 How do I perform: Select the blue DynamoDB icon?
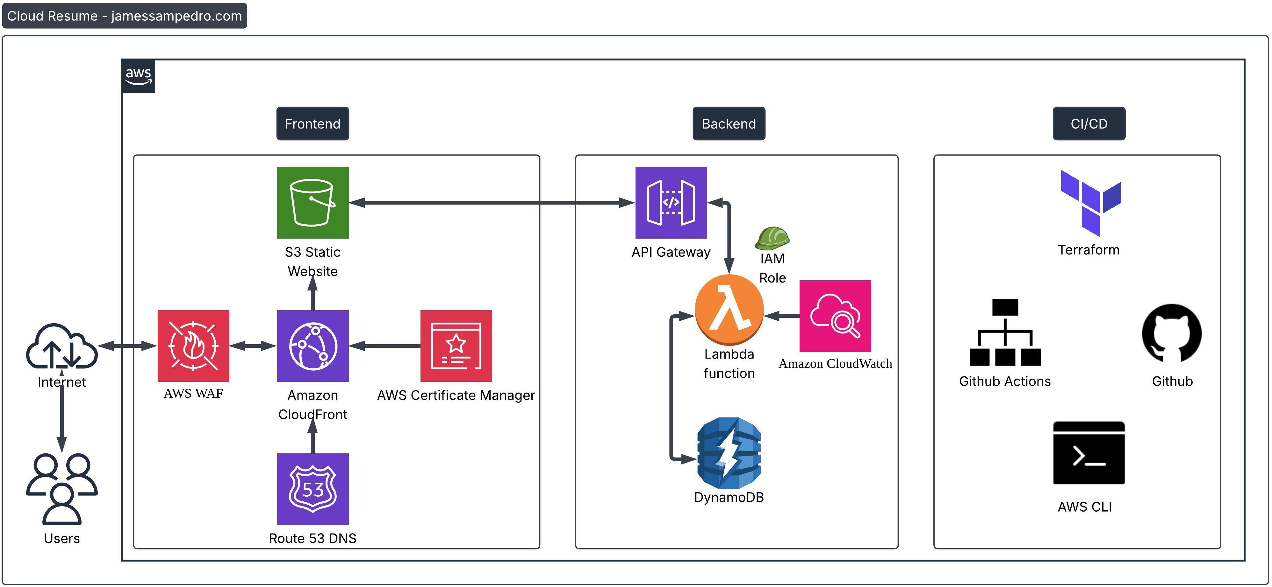pos(729,453)
